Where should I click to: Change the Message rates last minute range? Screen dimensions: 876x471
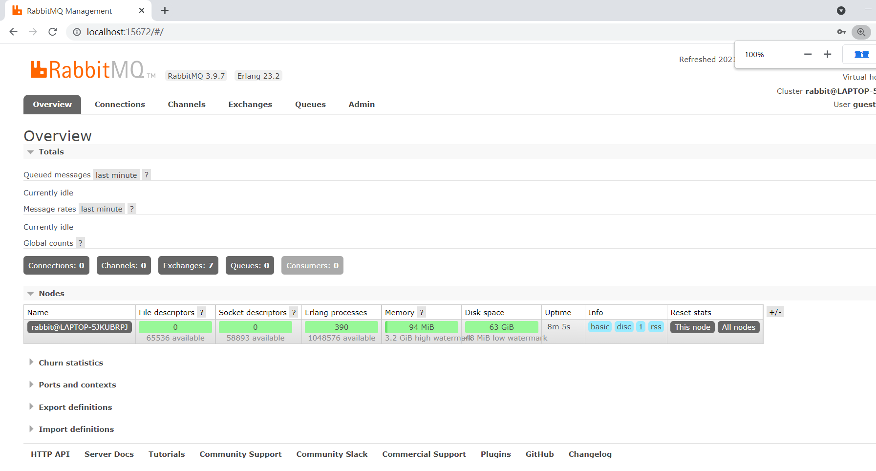click(x=102, y=209)
